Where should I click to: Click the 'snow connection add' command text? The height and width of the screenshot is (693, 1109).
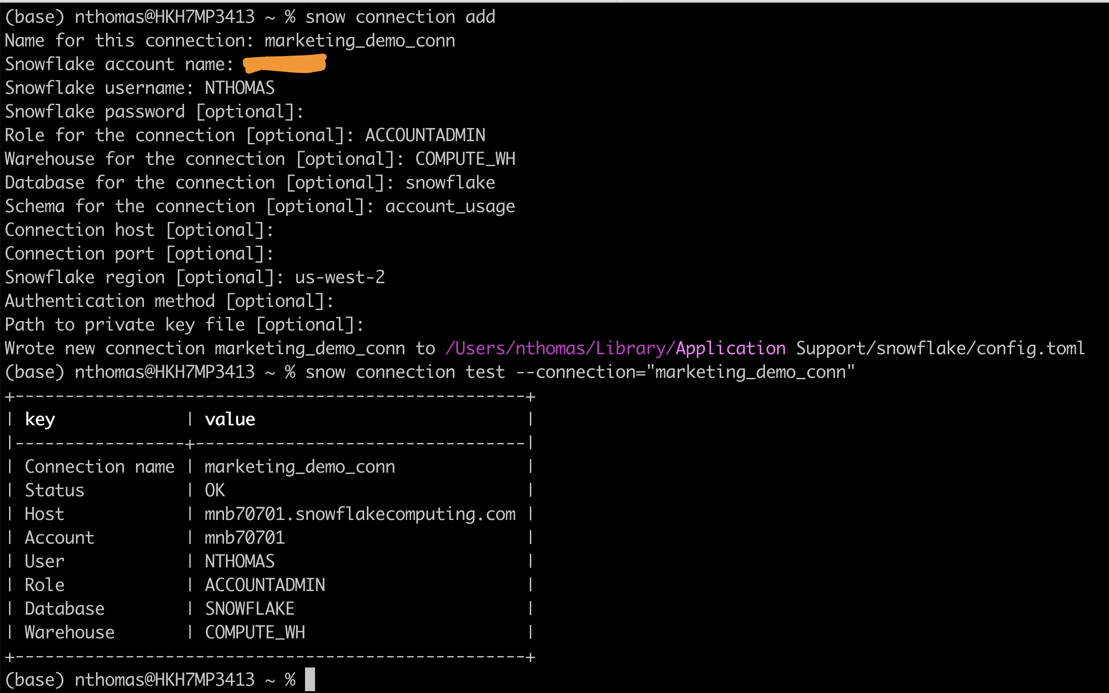(400, 17)
